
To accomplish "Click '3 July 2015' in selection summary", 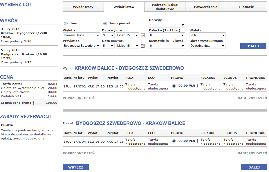I will (x=10, y=29).
